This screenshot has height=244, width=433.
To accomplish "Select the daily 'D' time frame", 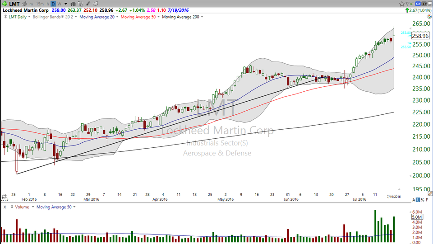I will (53, 4).
